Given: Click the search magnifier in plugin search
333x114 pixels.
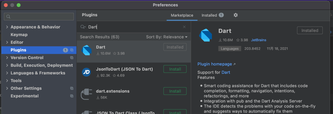Looking at the screenshot, I should pyautogui.click(x=83, y=27).
